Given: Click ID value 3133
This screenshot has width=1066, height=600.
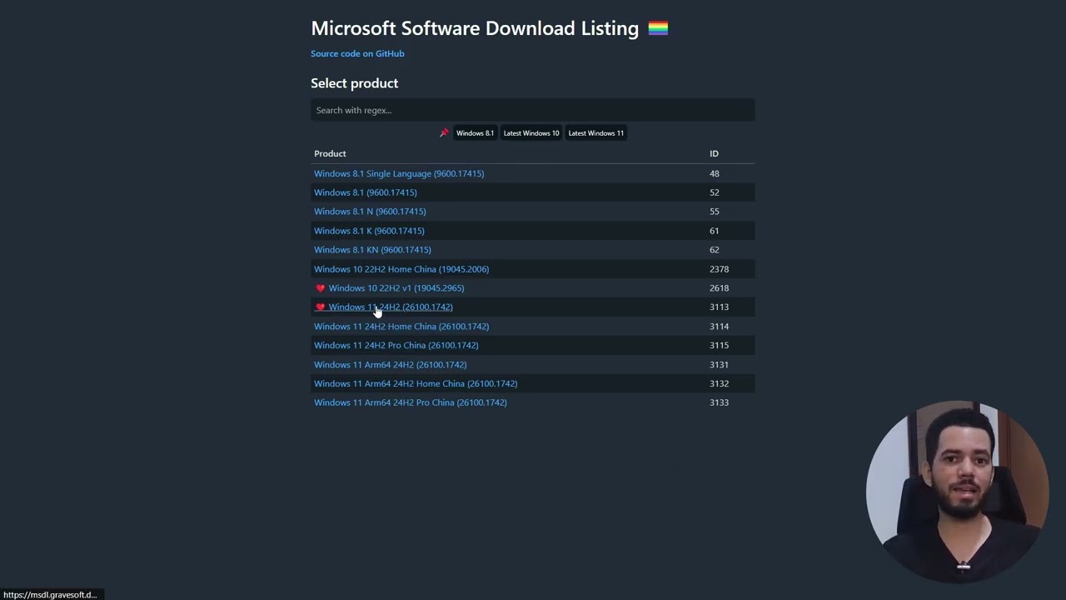Looking at the screenshot, I should point(719,402).
